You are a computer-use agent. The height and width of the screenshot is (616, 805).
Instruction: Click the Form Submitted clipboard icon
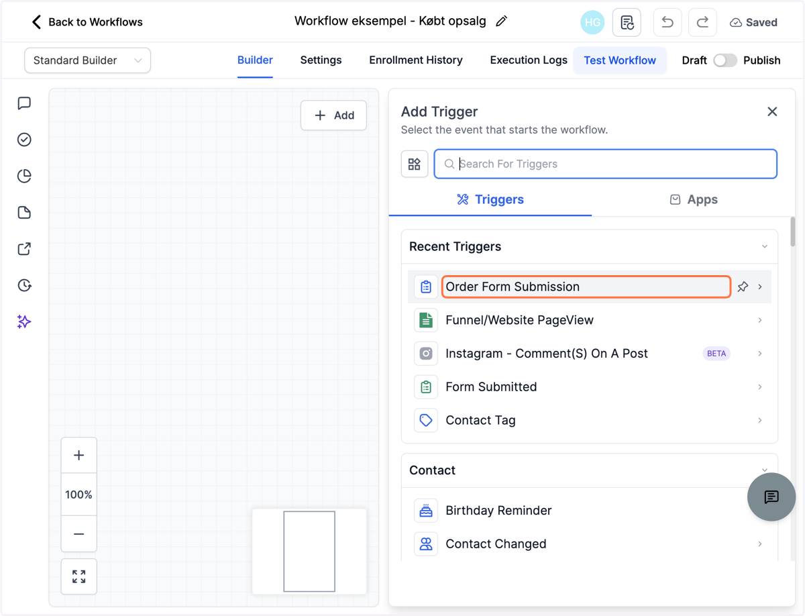point(426,387)
